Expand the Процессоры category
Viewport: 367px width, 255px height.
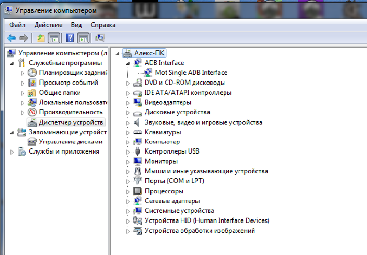click(x=128, y=192)
